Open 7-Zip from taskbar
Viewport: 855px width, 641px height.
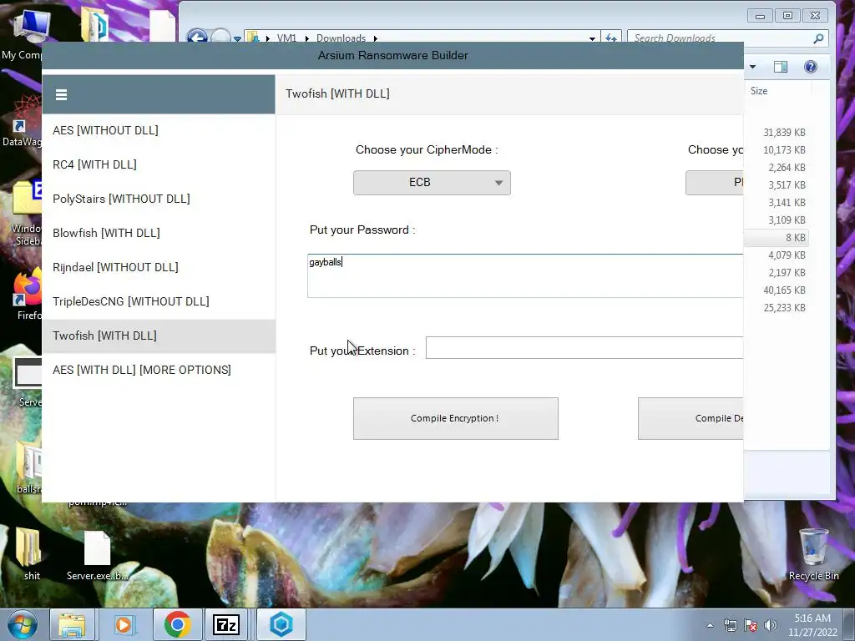click(226, 624)
